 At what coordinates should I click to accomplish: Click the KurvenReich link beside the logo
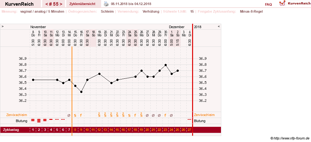(299, 3)
